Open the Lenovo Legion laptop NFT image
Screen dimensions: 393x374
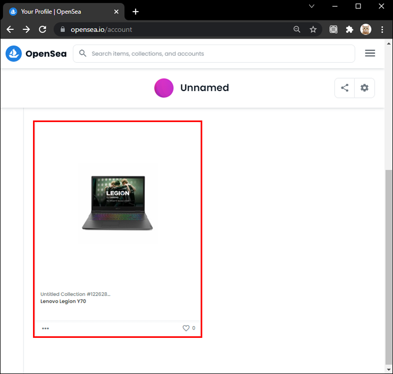point(117,203)
